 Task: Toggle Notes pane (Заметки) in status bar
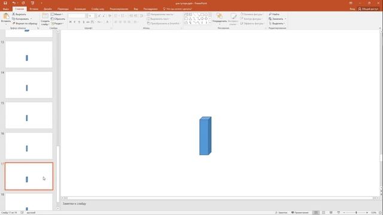point(281,213)
